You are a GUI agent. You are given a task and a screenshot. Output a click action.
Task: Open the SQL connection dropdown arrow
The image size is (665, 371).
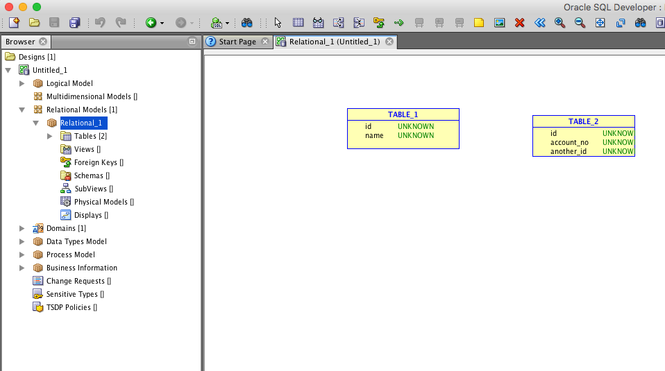[x=227, y=23]
